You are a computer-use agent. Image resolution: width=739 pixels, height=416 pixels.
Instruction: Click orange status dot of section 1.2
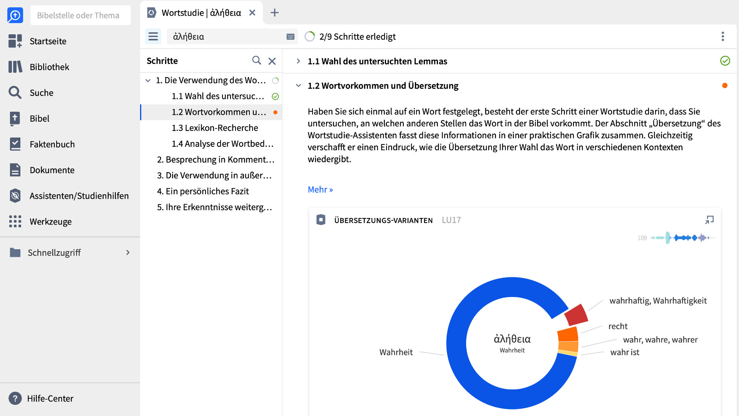click(725, 86)
